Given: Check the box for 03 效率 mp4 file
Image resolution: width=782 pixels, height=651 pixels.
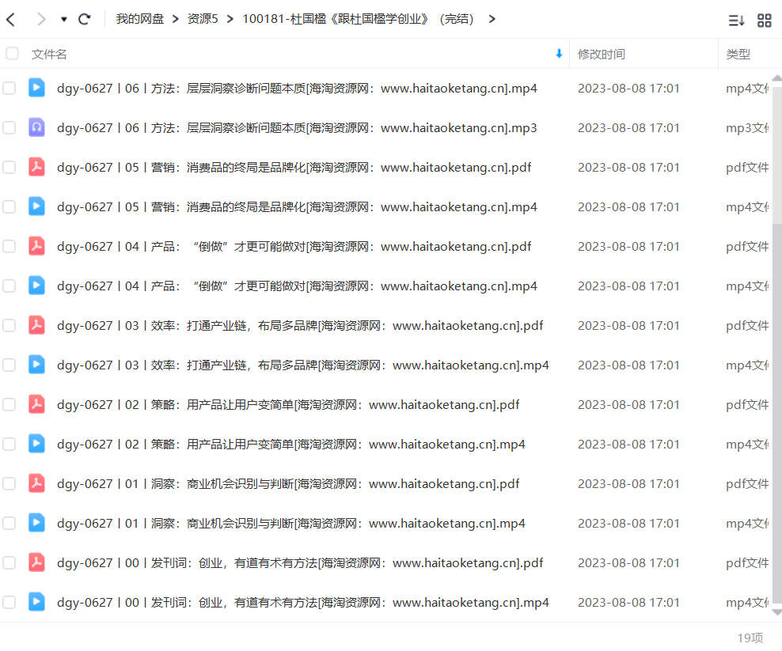Looking at the screenshot, I should (9, 365).
